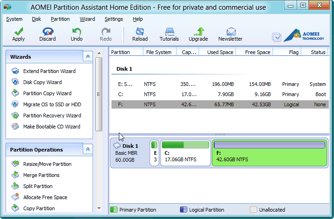Screen dimensions: 334x219
Task: Click the Split Partition icon
Action: pos(15,186)
